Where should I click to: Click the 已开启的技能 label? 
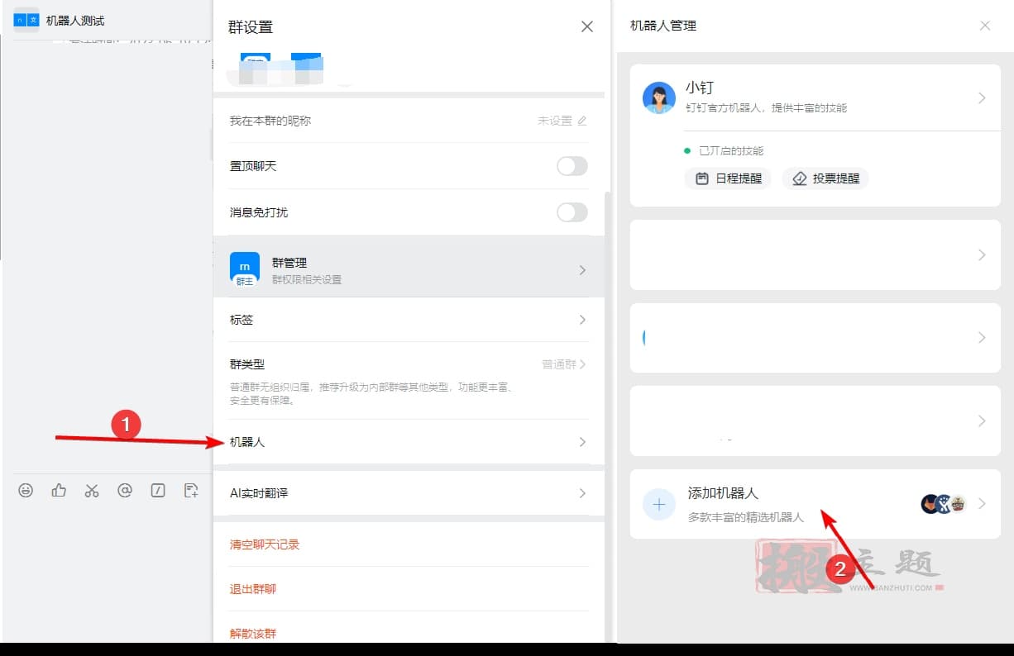pyautogui.click(x=731, y=151)
